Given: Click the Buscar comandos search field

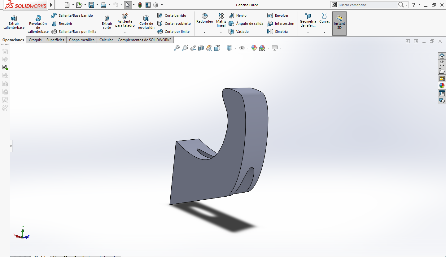Looking at the screenshot, I should 367,5.
